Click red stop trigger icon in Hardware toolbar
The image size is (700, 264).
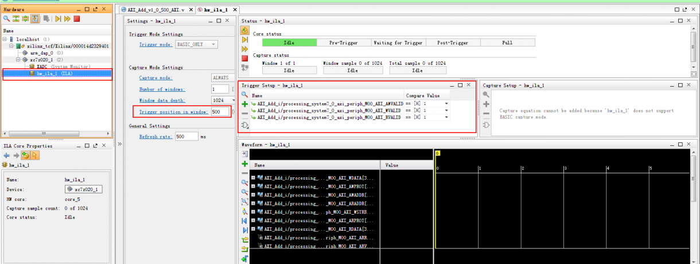click(76, 19)
